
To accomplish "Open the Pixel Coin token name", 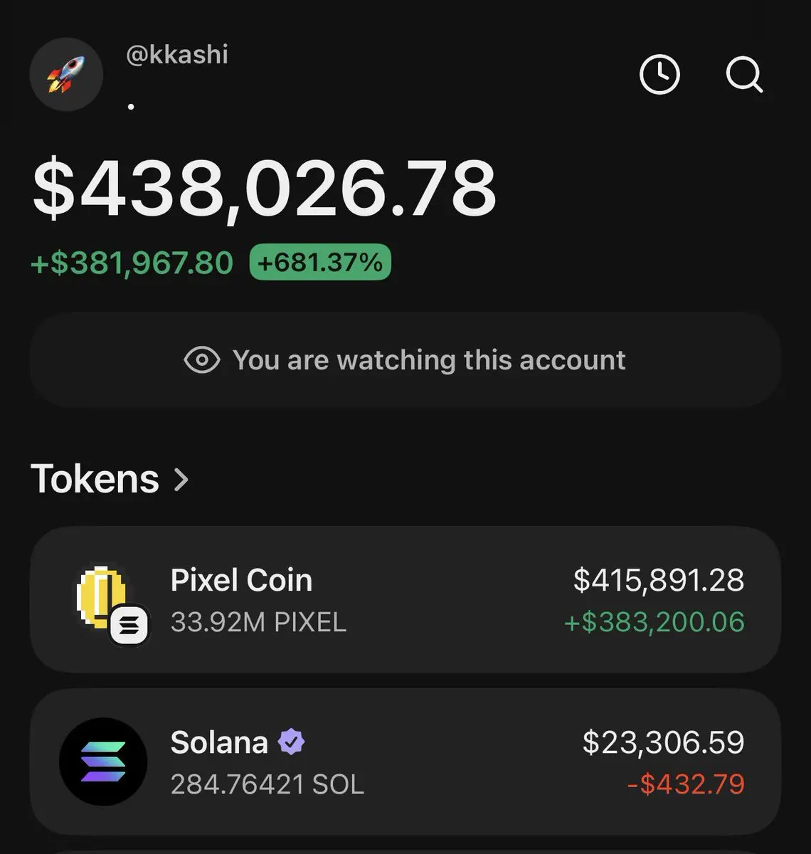I will [241, 580].
